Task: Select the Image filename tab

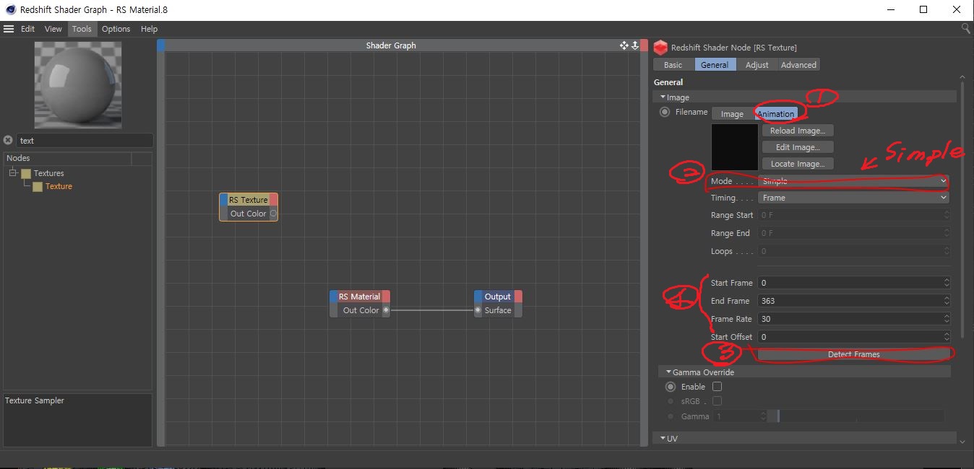Action: (x=732, y=114)
